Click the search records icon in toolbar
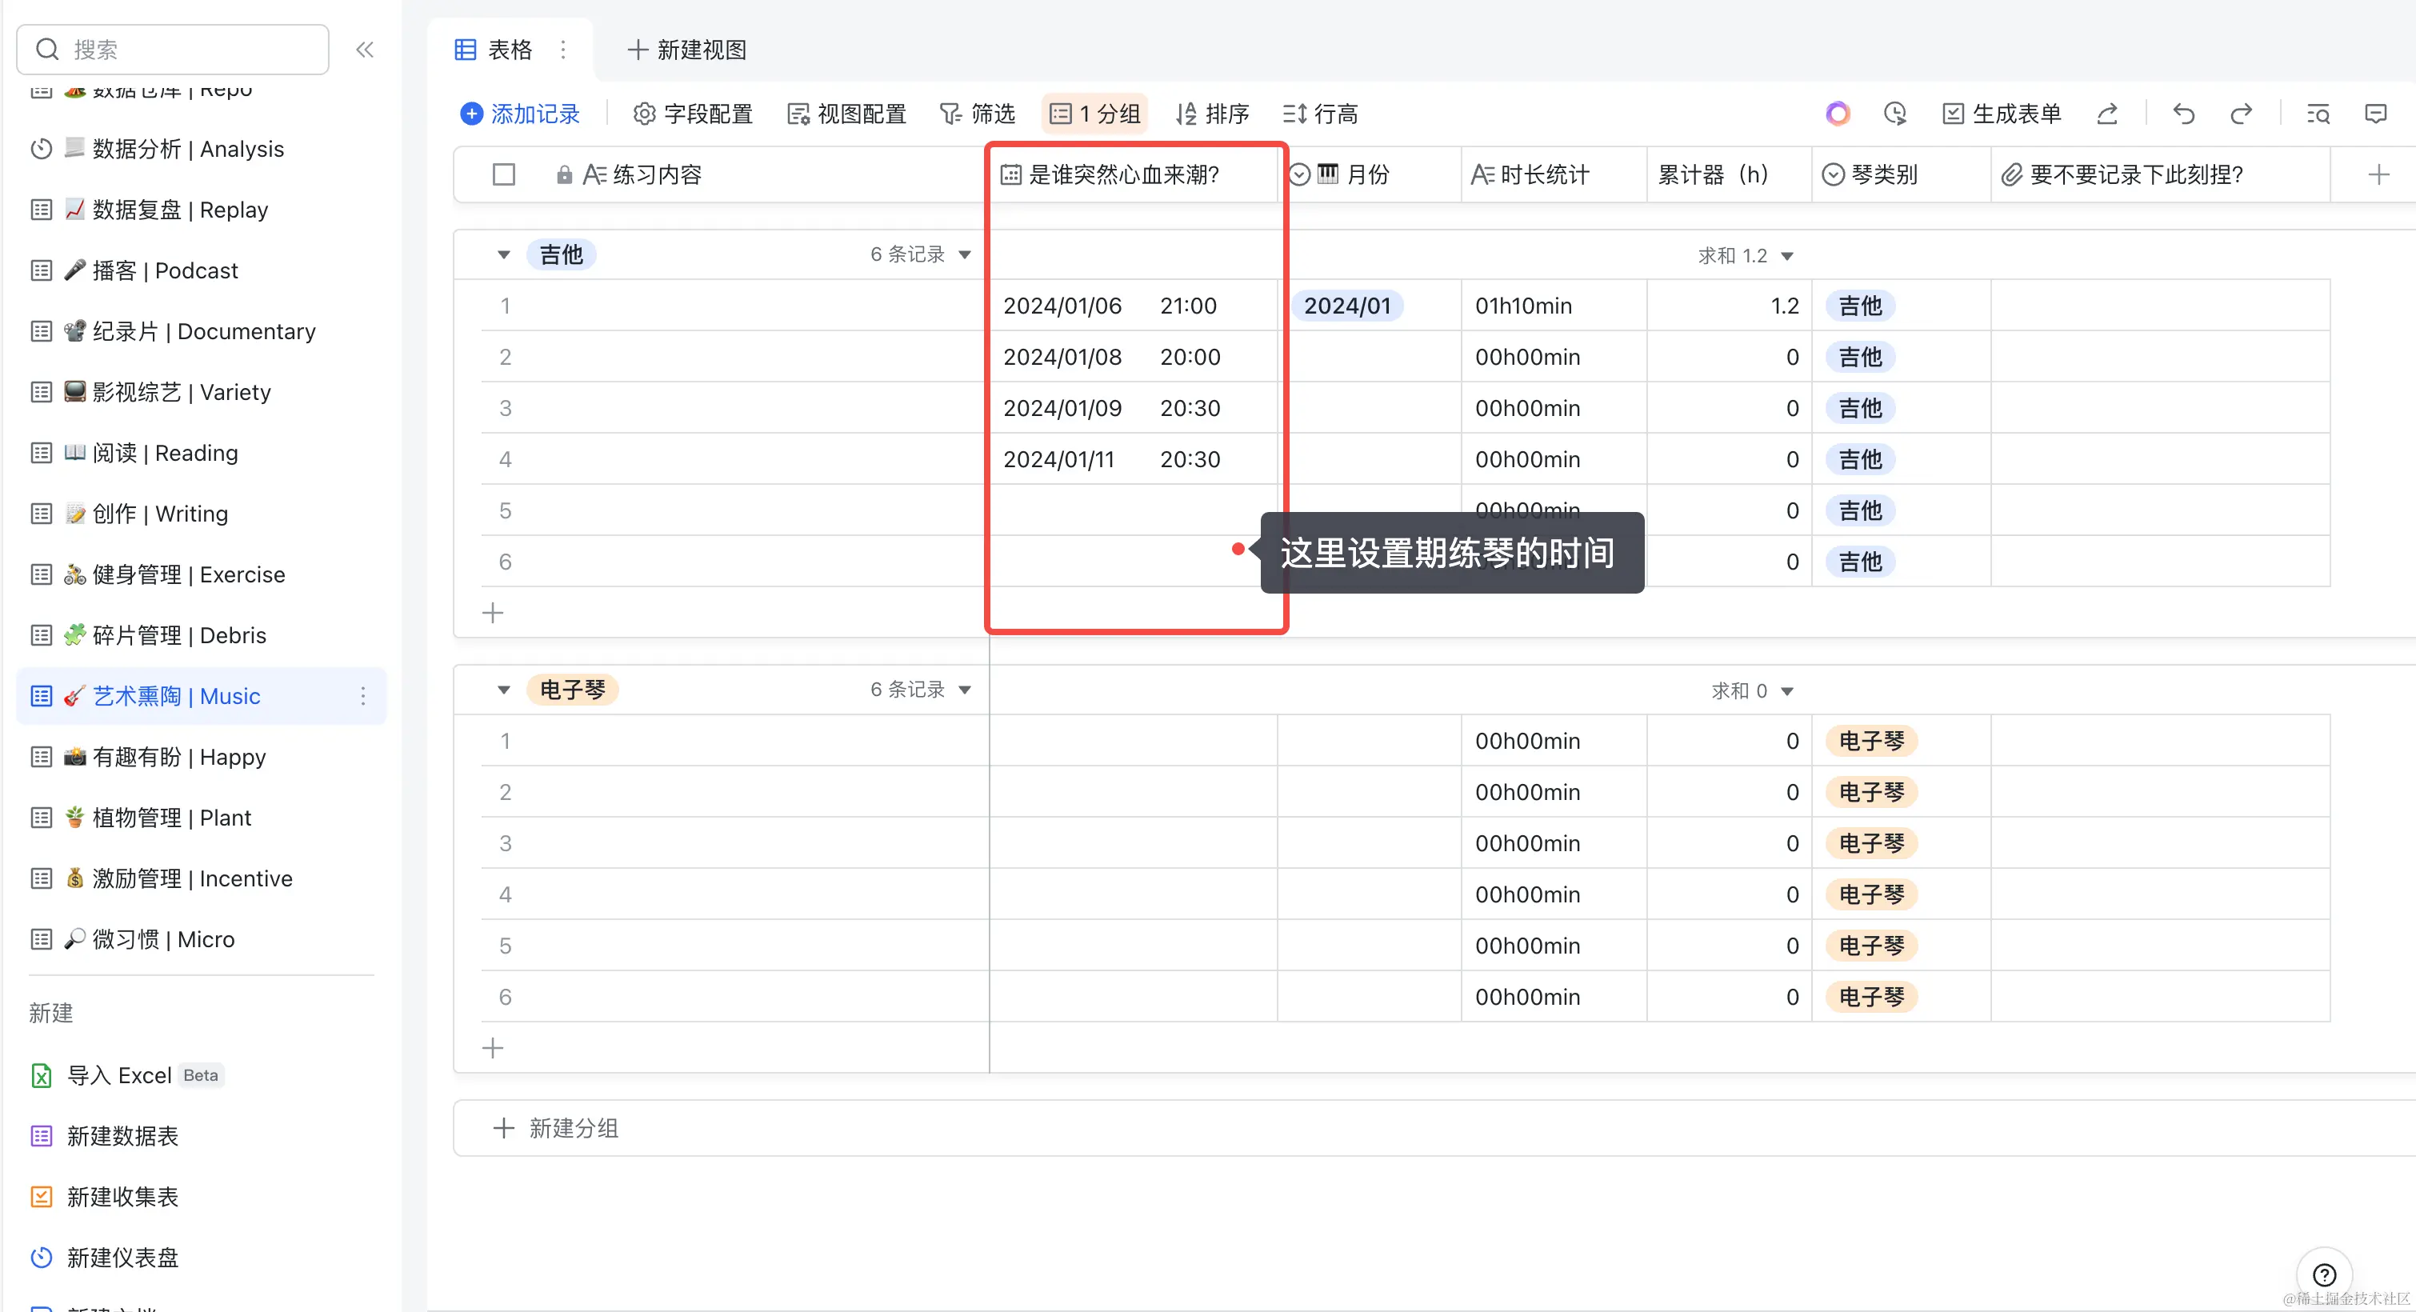Image resolution: width=2416 pixels, height=1312 pixels. (2318, 114)
